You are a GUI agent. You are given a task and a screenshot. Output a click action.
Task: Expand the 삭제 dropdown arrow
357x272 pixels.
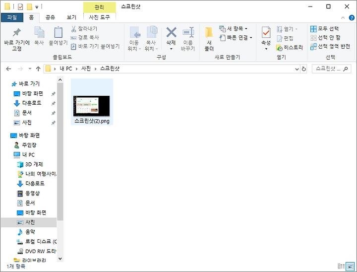point(171,49)
